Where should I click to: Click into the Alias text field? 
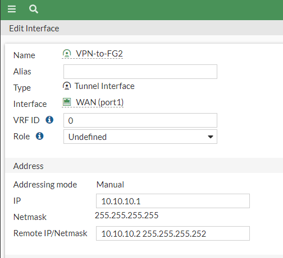(x=140, y=72)
